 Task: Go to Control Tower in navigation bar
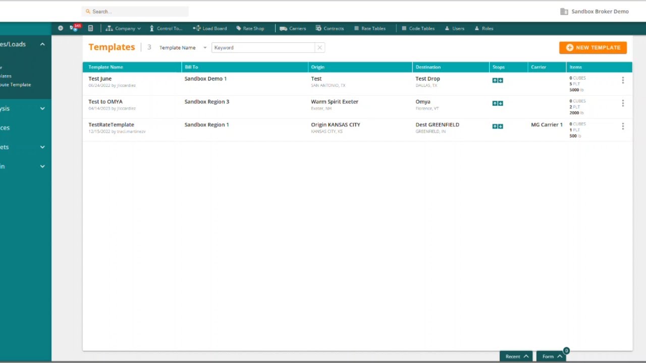click(x=166, y=28)
